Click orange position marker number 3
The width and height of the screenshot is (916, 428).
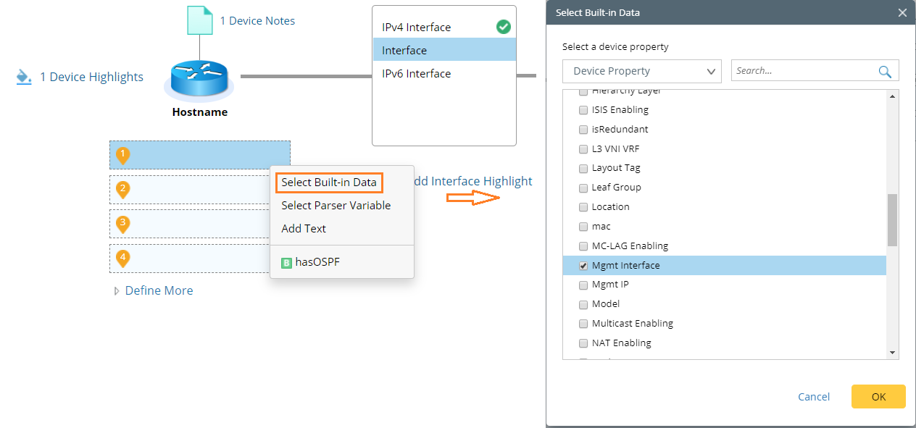pyautogui.click(x=123, y=224)
